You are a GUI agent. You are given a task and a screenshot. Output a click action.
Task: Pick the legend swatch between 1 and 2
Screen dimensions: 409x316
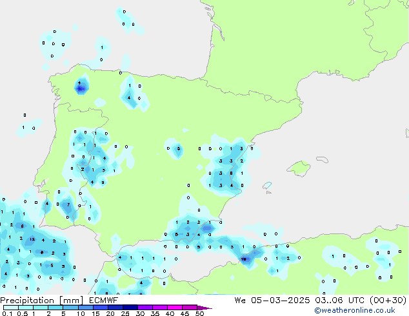click(x=41, y=308)
